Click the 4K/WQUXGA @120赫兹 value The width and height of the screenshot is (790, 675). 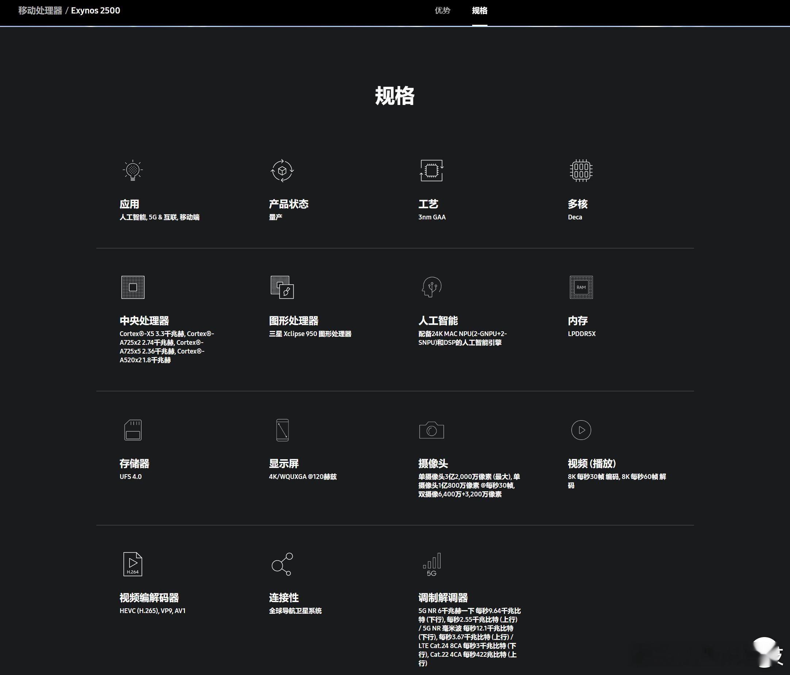tap(303, 476)
